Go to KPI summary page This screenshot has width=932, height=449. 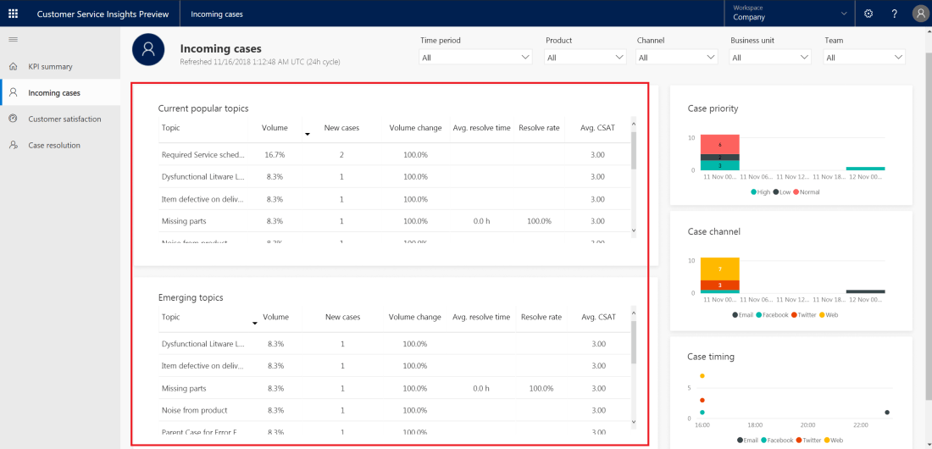50,67
